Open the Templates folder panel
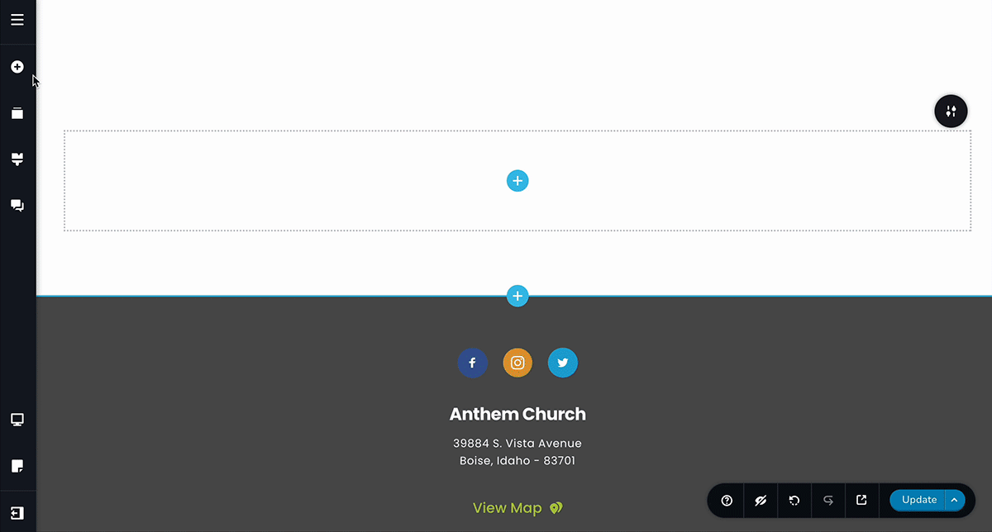Image resolution: width=992 pixels, height=532 pixels. coord(17,112)
